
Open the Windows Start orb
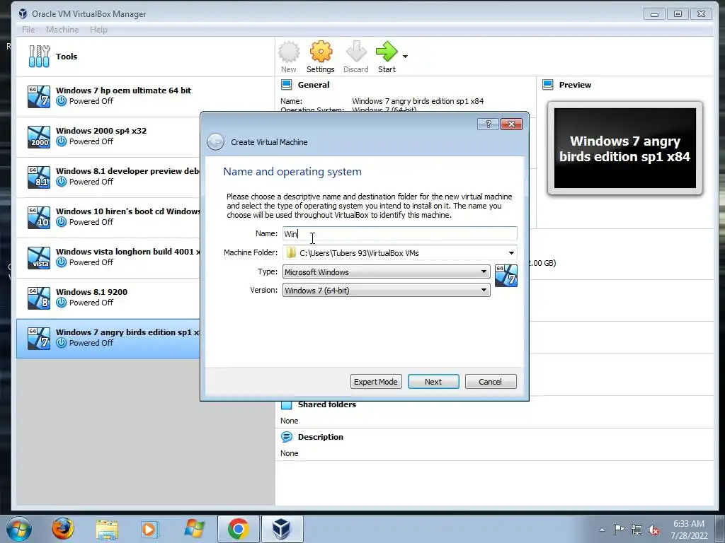19,529
